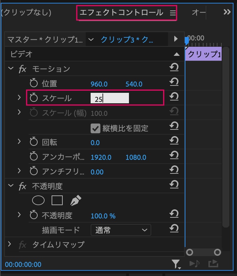
Task: Collapse the モーション effect group
Action: [x=11, y=68]
